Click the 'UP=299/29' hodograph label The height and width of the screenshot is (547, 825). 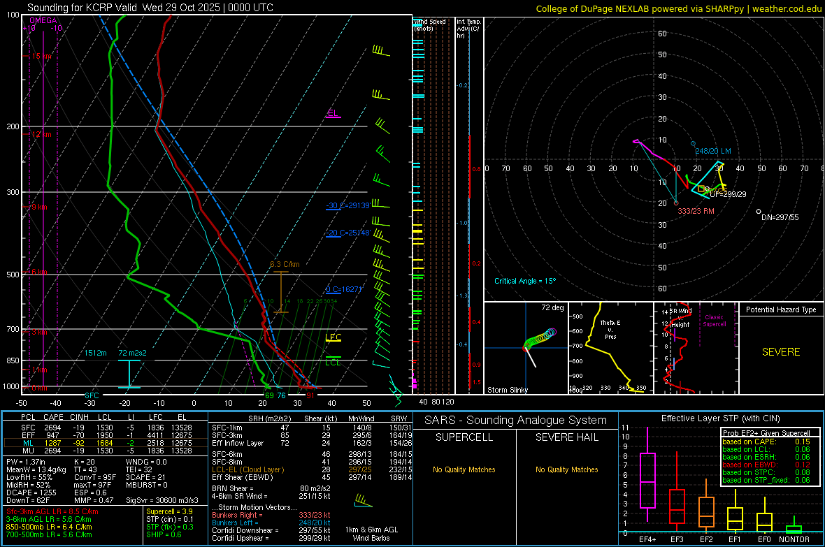pyautogui.click(x=729, y=194)
